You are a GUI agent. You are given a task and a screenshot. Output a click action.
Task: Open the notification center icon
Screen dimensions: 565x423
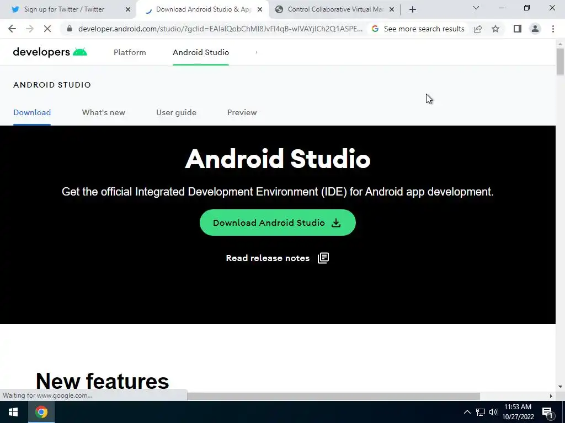(x=547, y=412)
